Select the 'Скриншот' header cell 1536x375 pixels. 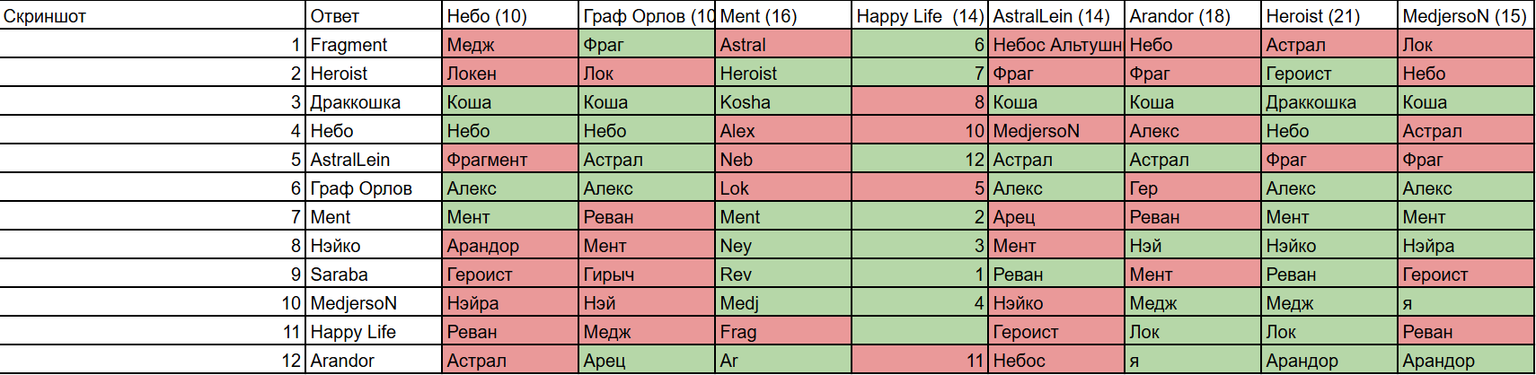pyautogui.click(x=153, y=15)
